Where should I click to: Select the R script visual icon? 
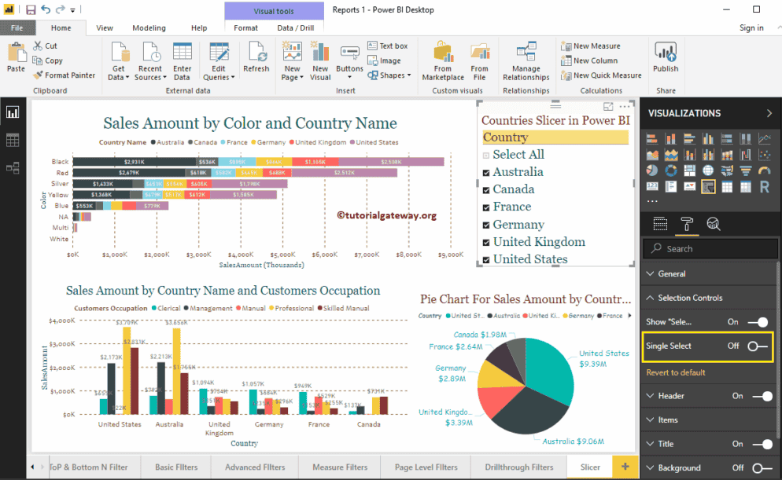(765, 186)
